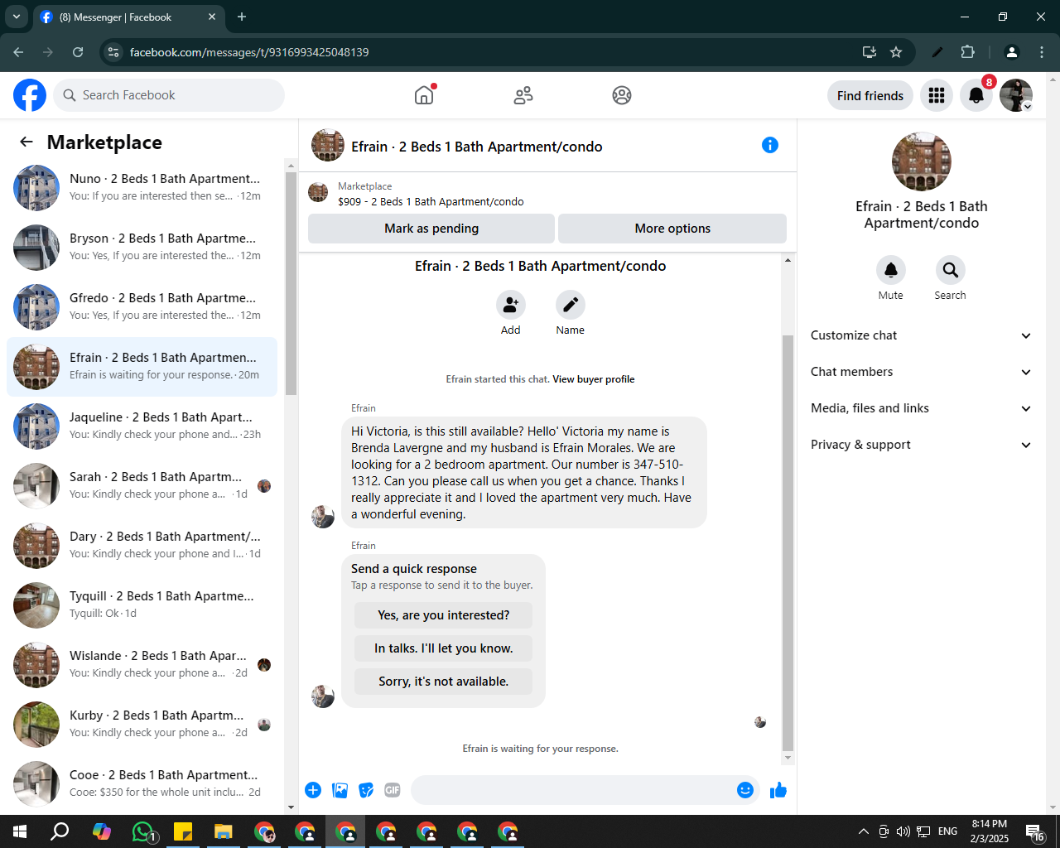The height and width of the screenshot is (848, 1060).
Task: Open Sarah conversation
Action: [x=142, y=486]
